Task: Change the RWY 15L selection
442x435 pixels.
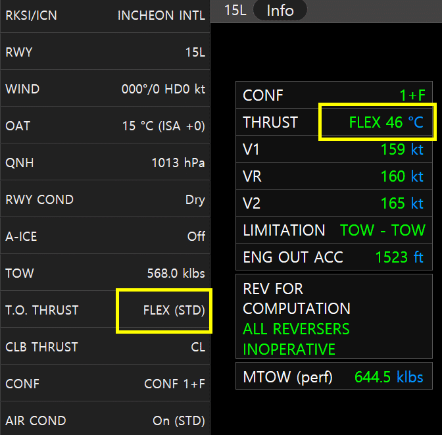Action: pyautogui.click(x=105, y=52)
